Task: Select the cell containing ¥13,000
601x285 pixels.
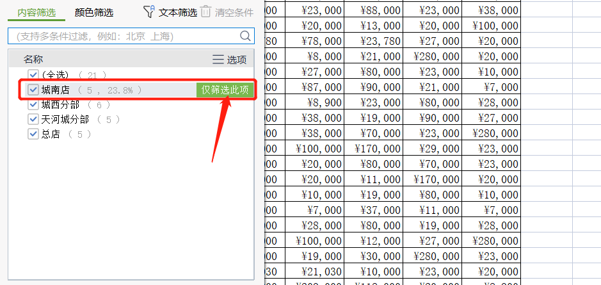Action: (x=373, y=26)
